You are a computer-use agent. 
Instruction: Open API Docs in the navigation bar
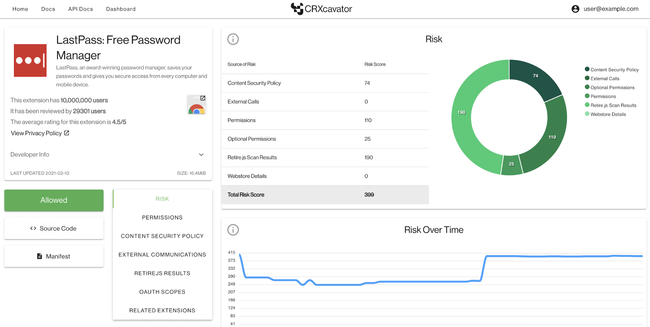tap(81, 9)
